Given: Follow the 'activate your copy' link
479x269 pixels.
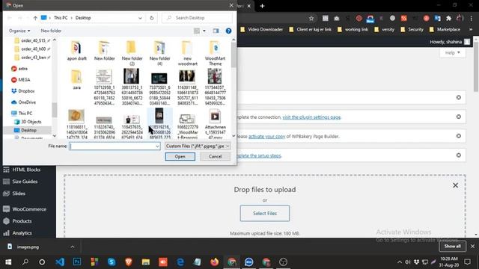Looking at the screenshot, I should click(266, 136).
